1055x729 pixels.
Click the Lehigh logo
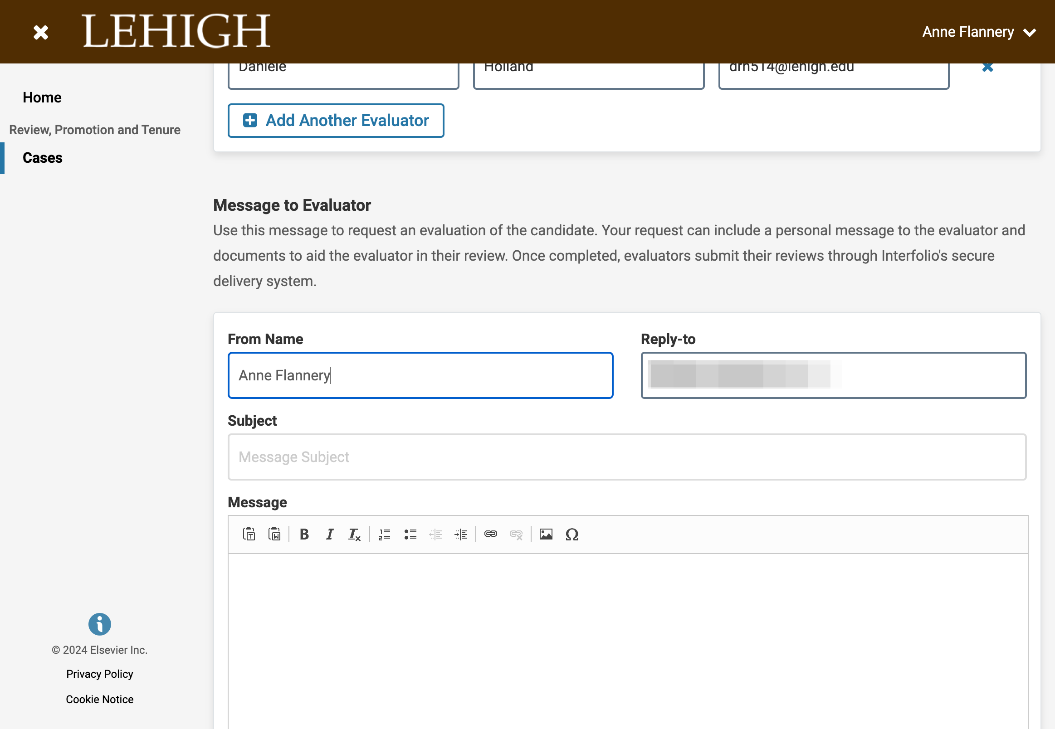point(176,31)
